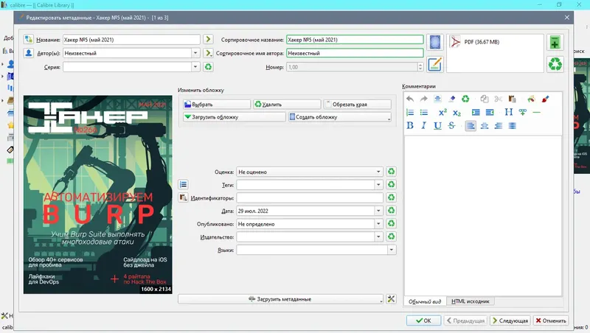Viewport: 590px width, 333px height.
Task: Select all text in comments editor
Action: [437, 99]
